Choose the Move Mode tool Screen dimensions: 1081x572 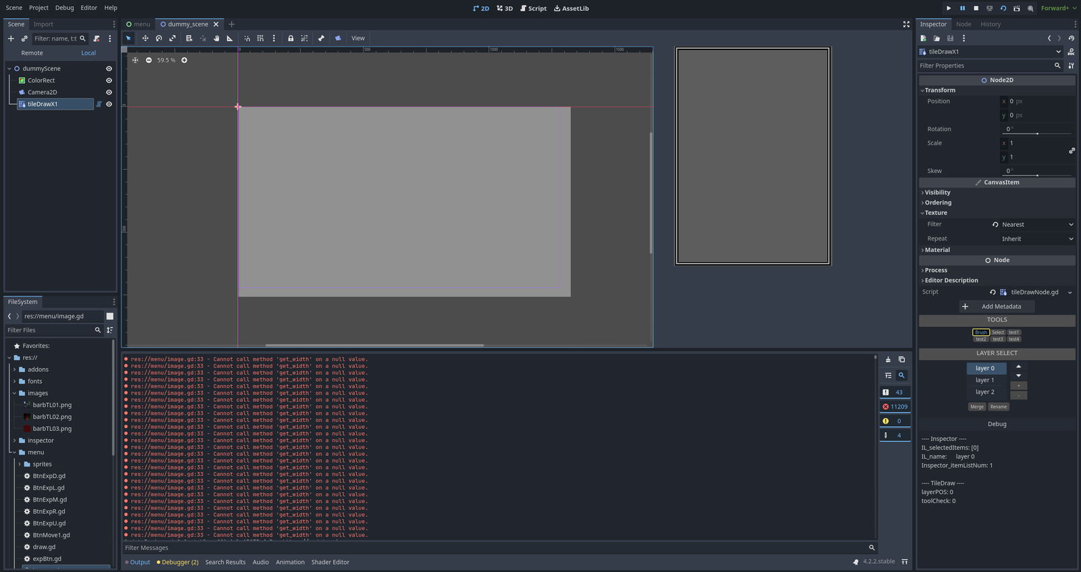(145, 38)
